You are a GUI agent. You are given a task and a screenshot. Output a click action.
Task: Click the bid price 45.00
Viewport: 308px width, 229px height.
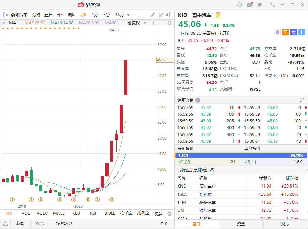point(184,162)
